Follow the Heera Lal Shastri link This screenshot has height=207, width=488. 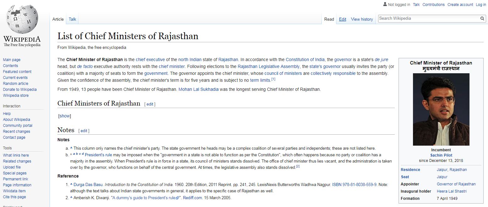[452, 191]
